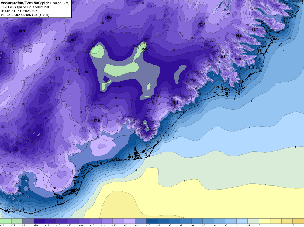Pick the legend swatch labeled -6

coord(197,221)
